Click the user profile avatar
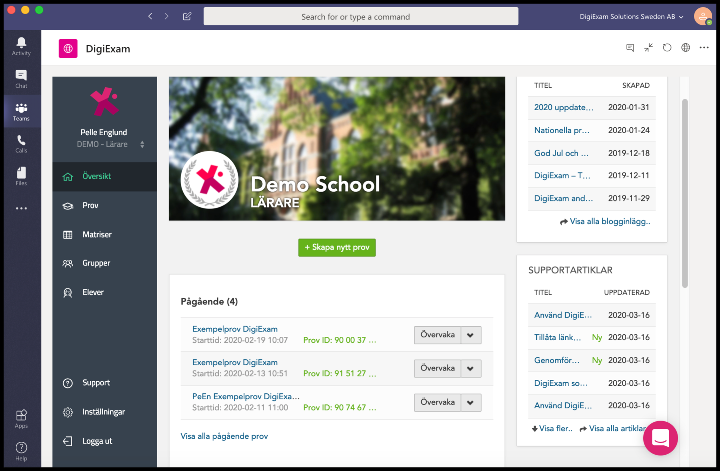This screenshot has width=720, height=471. pos(703,16)
